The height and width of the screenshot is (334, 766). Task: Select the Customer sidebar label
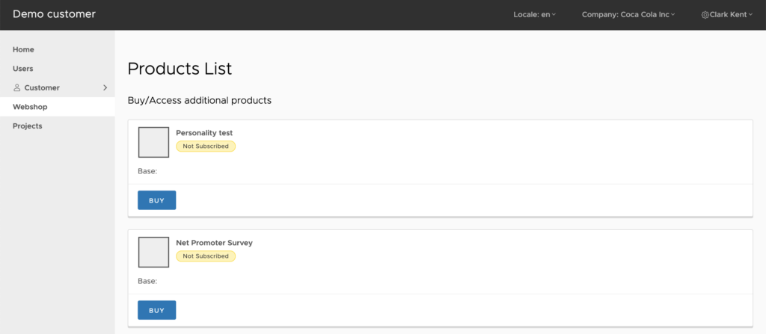(x=42, y=88)
